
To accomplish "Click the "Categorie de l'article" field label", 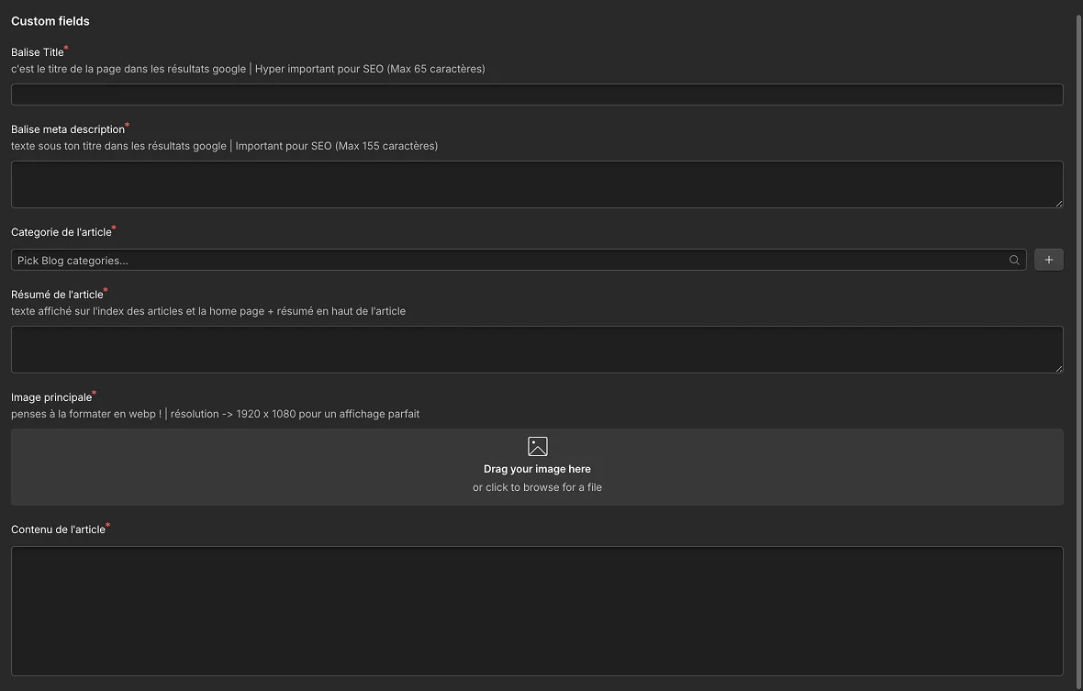I will coord(60,232).
